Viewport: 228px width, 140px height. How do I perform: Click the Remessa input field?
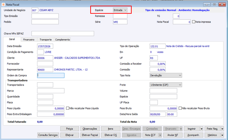[120, 16]
